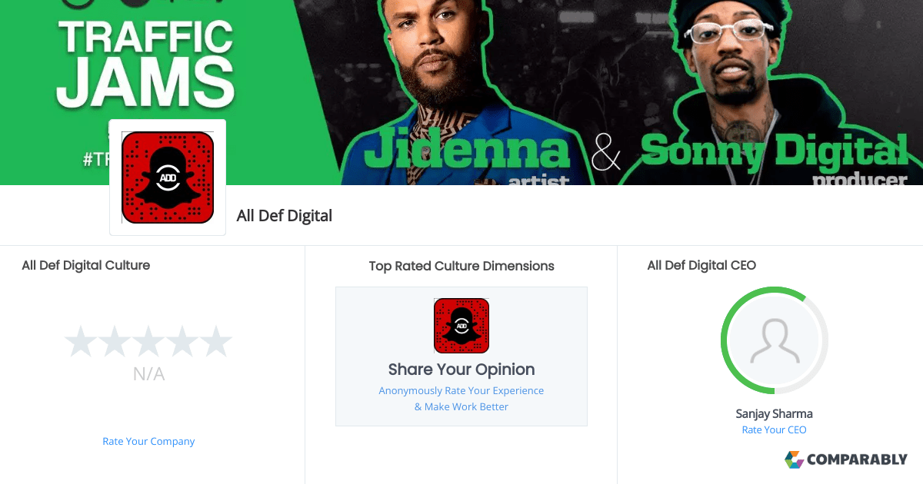Click Anonymously Rate Your Experience link

461,391
